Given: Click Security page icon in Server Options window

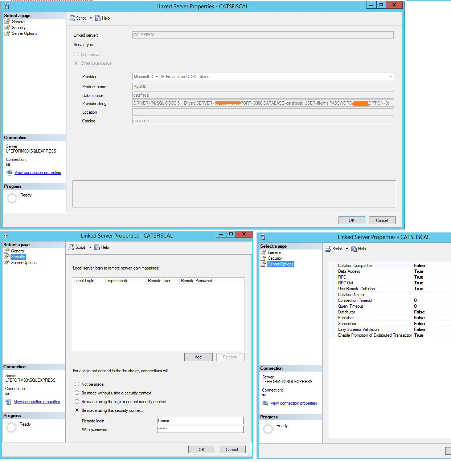Looking at the screenshot, I should [263, 258].
